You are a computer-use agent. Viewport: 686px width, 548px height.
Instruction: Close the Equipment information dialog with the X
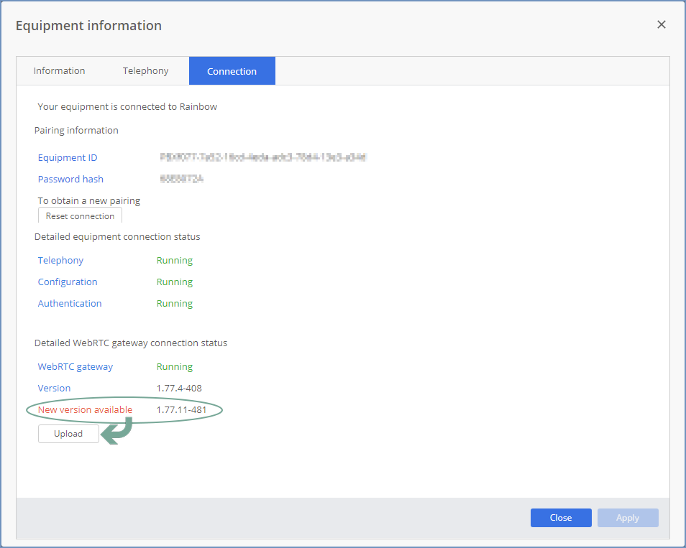tap(661, 24)
